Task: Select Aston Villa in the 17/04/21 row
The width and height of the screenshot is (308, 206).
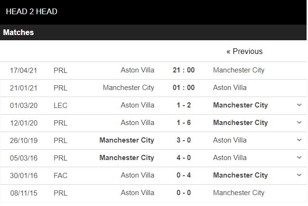Action: click(x=138, y=70)
